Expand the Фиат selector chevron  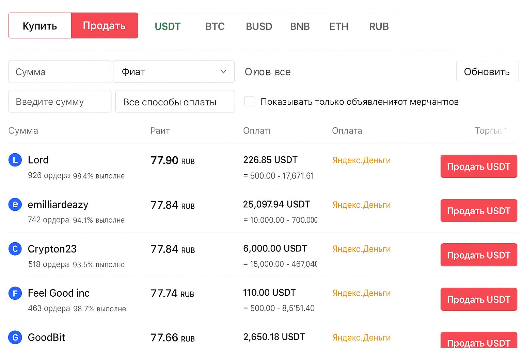(x=223, y=71)
